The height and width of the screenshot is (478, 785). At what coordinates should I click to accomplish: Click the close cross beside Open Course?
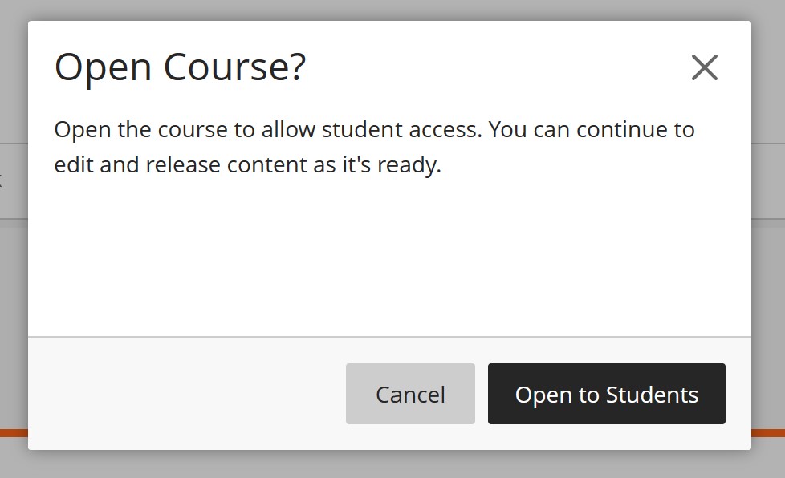click(x=705, y=67)
